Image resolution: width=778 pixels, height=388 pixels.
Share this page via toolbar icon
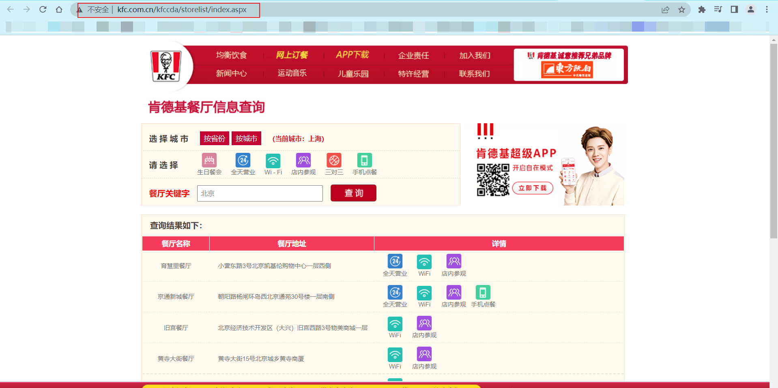665,9
